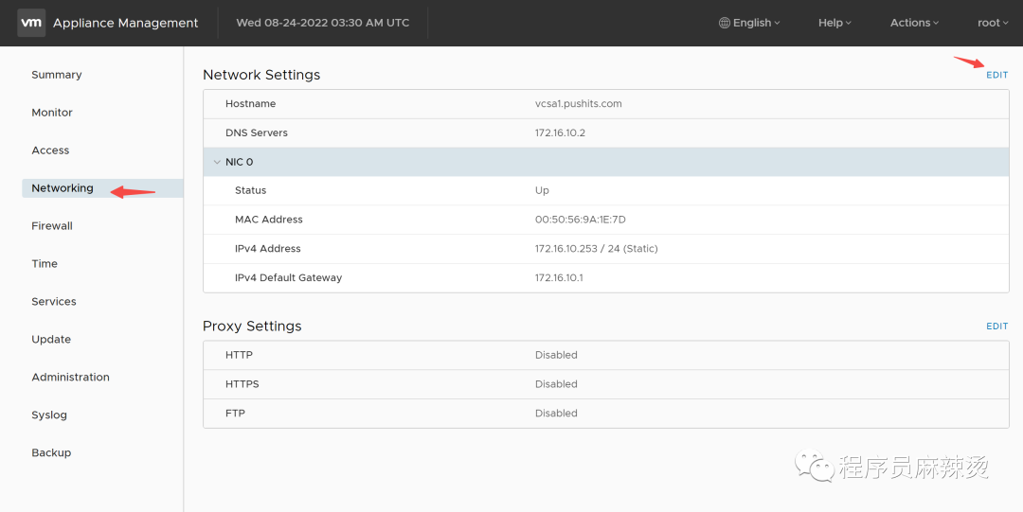Select the Networking sidebar item
The image size is (1023, 512).
(x=102, y=188)
